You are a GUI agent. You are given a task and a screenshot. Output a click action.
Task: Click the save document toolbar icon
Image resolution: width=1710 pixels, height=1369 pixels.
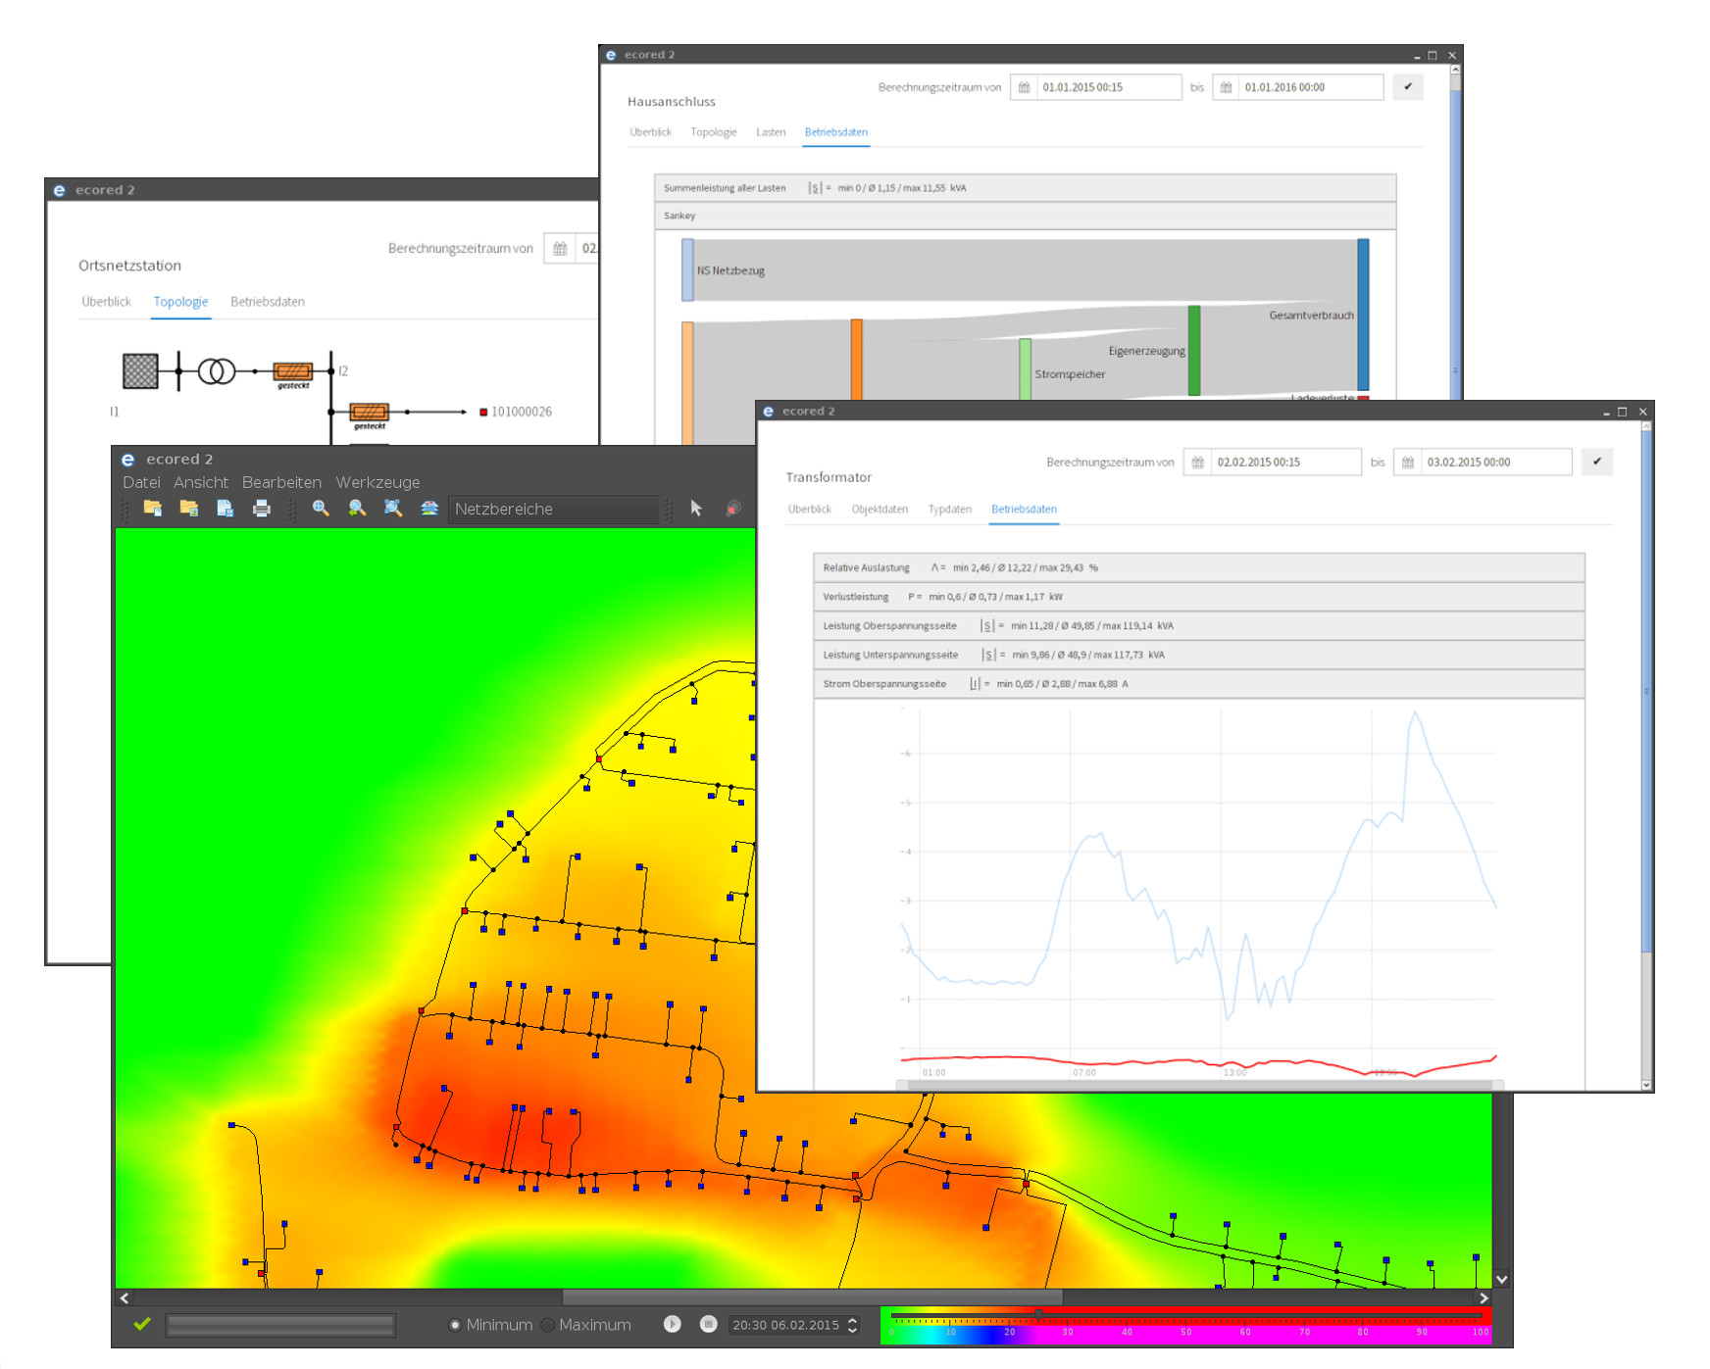(x=225, y=509)
